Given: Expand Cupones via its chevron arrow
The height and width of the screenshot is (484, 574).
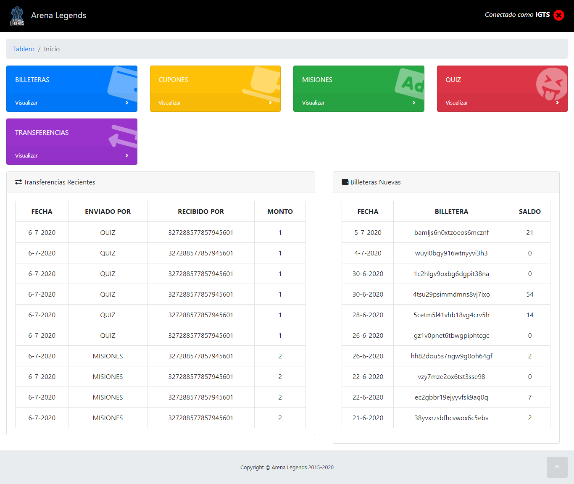Looking at the screenshot, I should 270,103.
